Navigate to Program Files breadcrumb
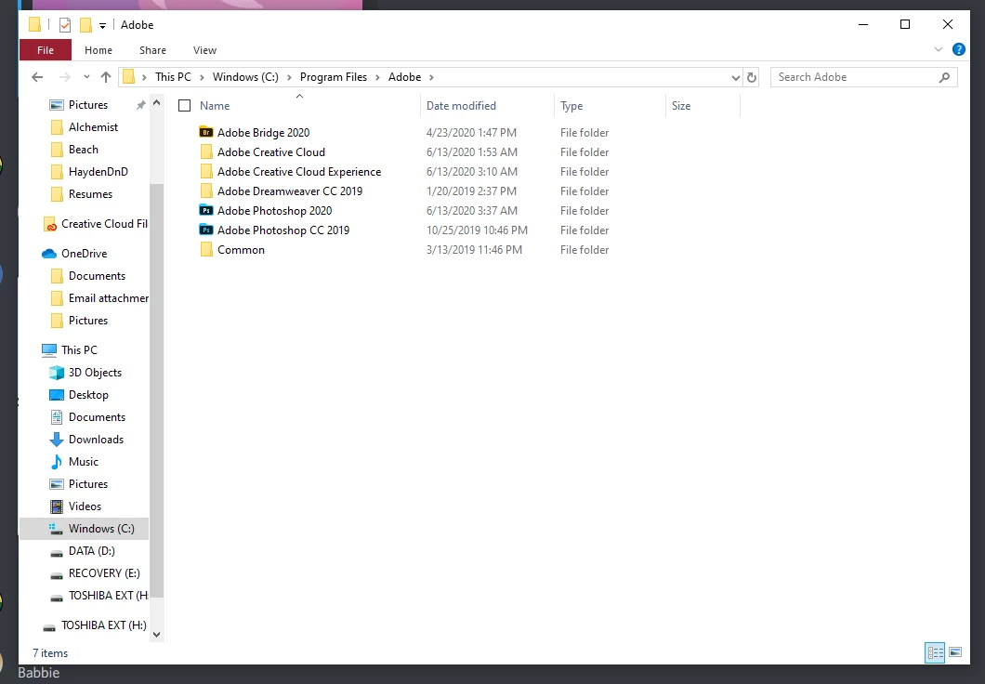Screen dimensions: 985x684 tap(334, 77)
